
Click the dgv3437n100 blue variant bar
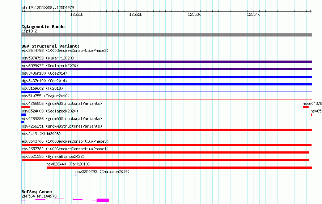click(x=166, y=84)
